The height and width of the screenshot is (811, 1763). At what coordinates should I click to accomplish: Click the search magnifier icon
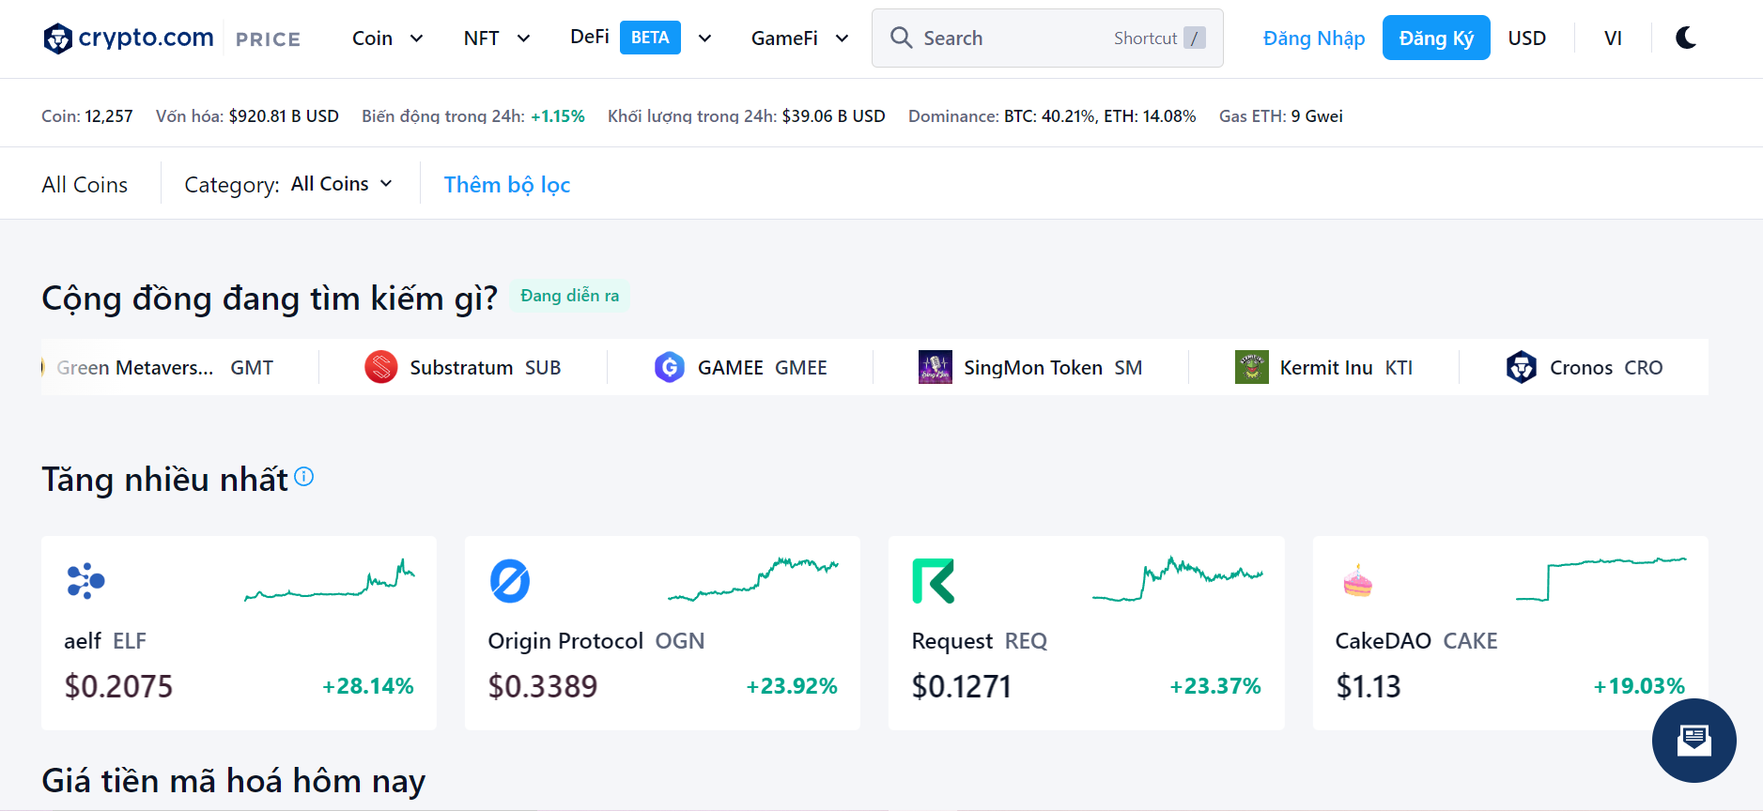[901, 38]
